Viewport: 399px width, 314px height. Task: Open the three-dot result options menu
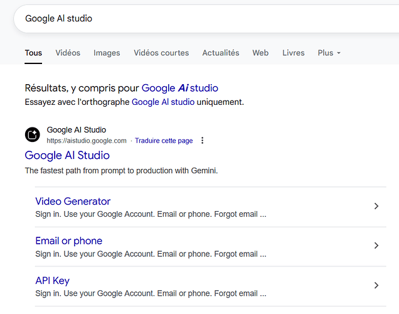click(x=202, y=141)
